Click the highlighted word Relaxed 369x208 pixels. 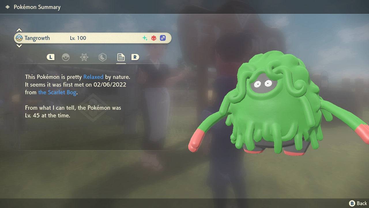93,77
